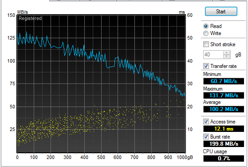The height and width of the screenshot is (167, 248).
Task: Click the 199.8 MB/s burst rate readout
Action: (224, 144)
